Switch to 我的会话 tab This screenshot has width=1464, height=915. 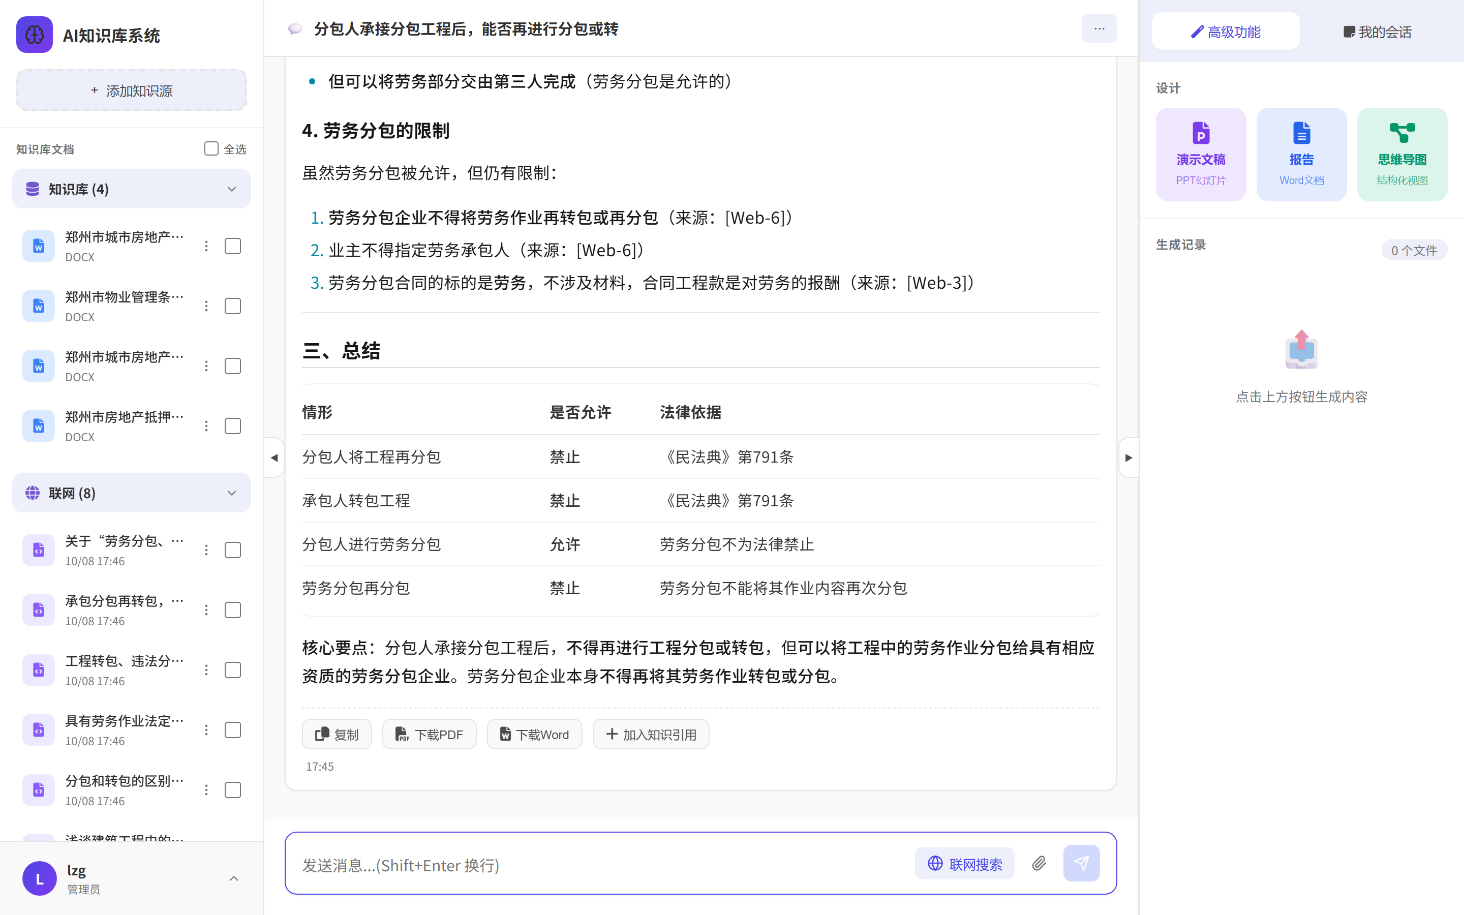click(1377, 32)
